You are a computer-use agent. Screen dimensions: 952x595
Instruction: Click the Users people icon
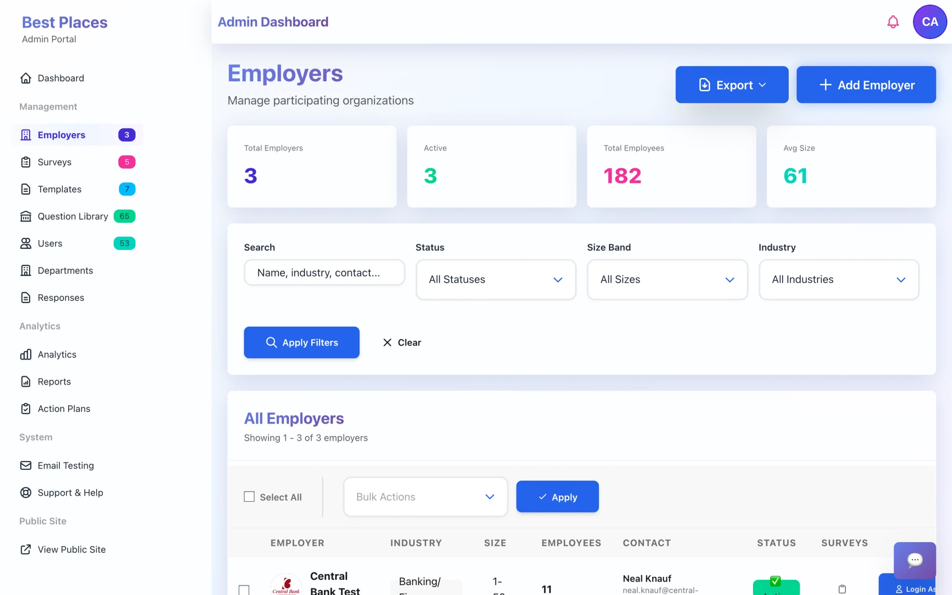pos(26,244)
